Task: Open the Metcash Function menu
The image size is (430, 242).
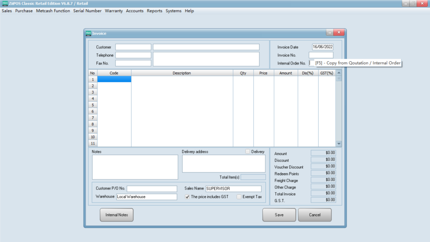Action: [53, 11]
